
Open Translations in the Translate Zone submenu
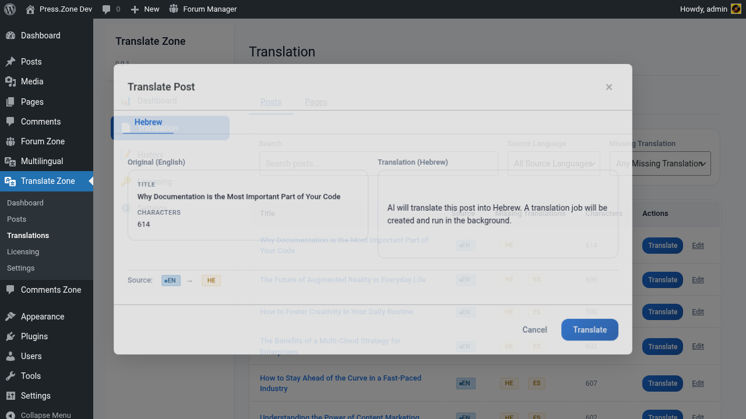pyautogui.click(x=28, y=236)
